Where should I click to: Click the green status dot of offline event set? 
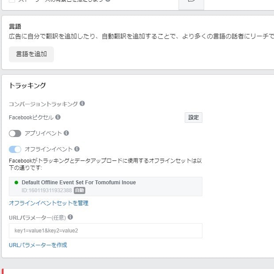(x=16, y=183)
